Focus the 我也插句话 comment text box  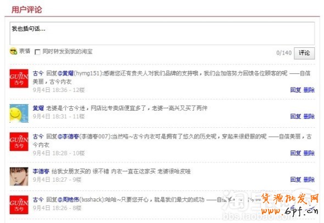162,34
